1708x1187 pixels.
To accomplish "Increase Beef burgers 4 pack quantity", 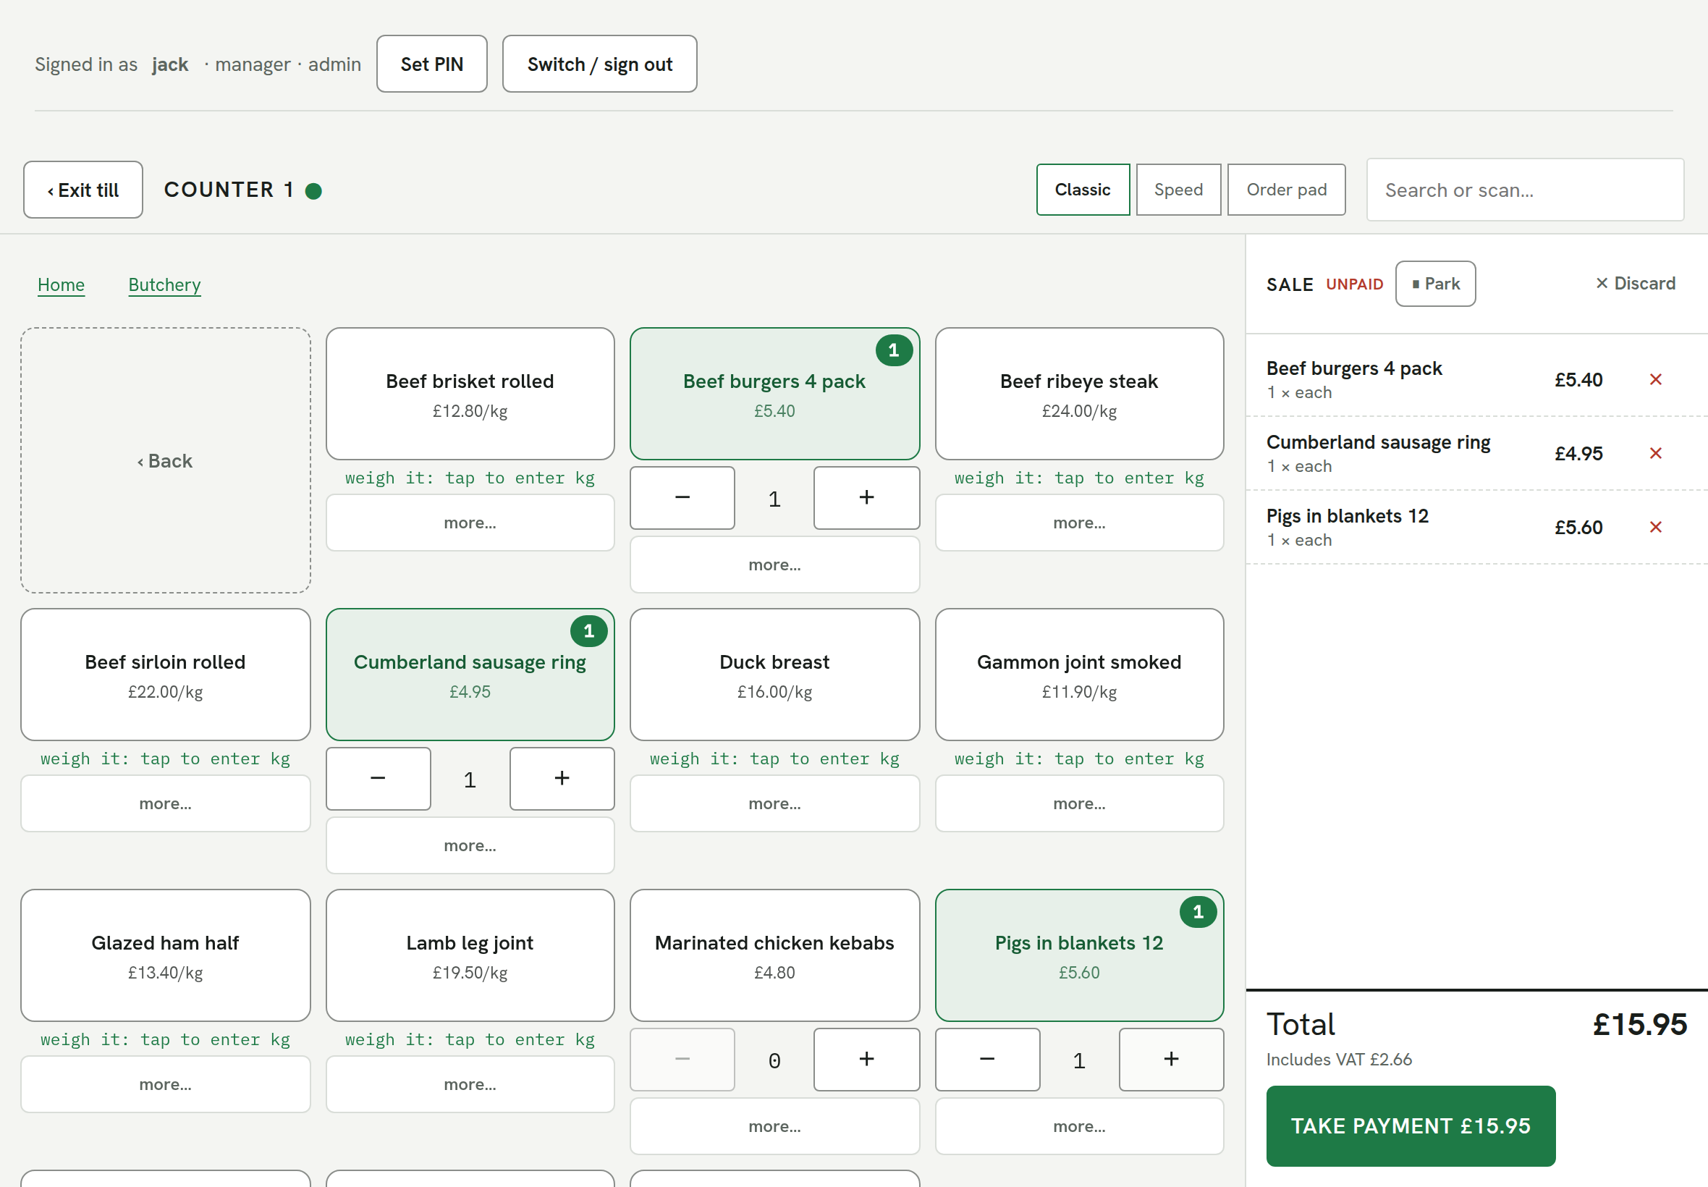I will pyautogui.click(x=866, y=497).
